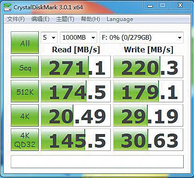This screenshot has height=178, width=194.
Task: Close the CrystalDiskMark window
Action: tap(180, 6)
